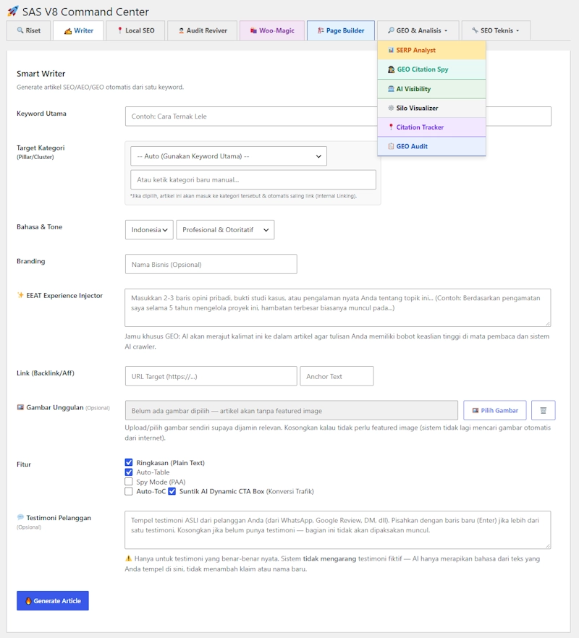Click the manual kategori baru input
The height and width of the screenshot is (638, 579).
point(253,179)
